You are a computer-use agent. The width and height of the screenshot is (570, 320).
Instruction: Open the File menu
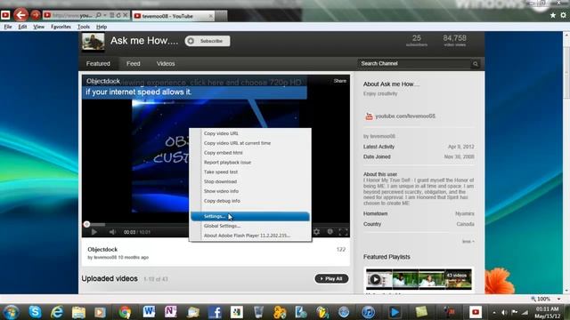click(x=8, y=27)
